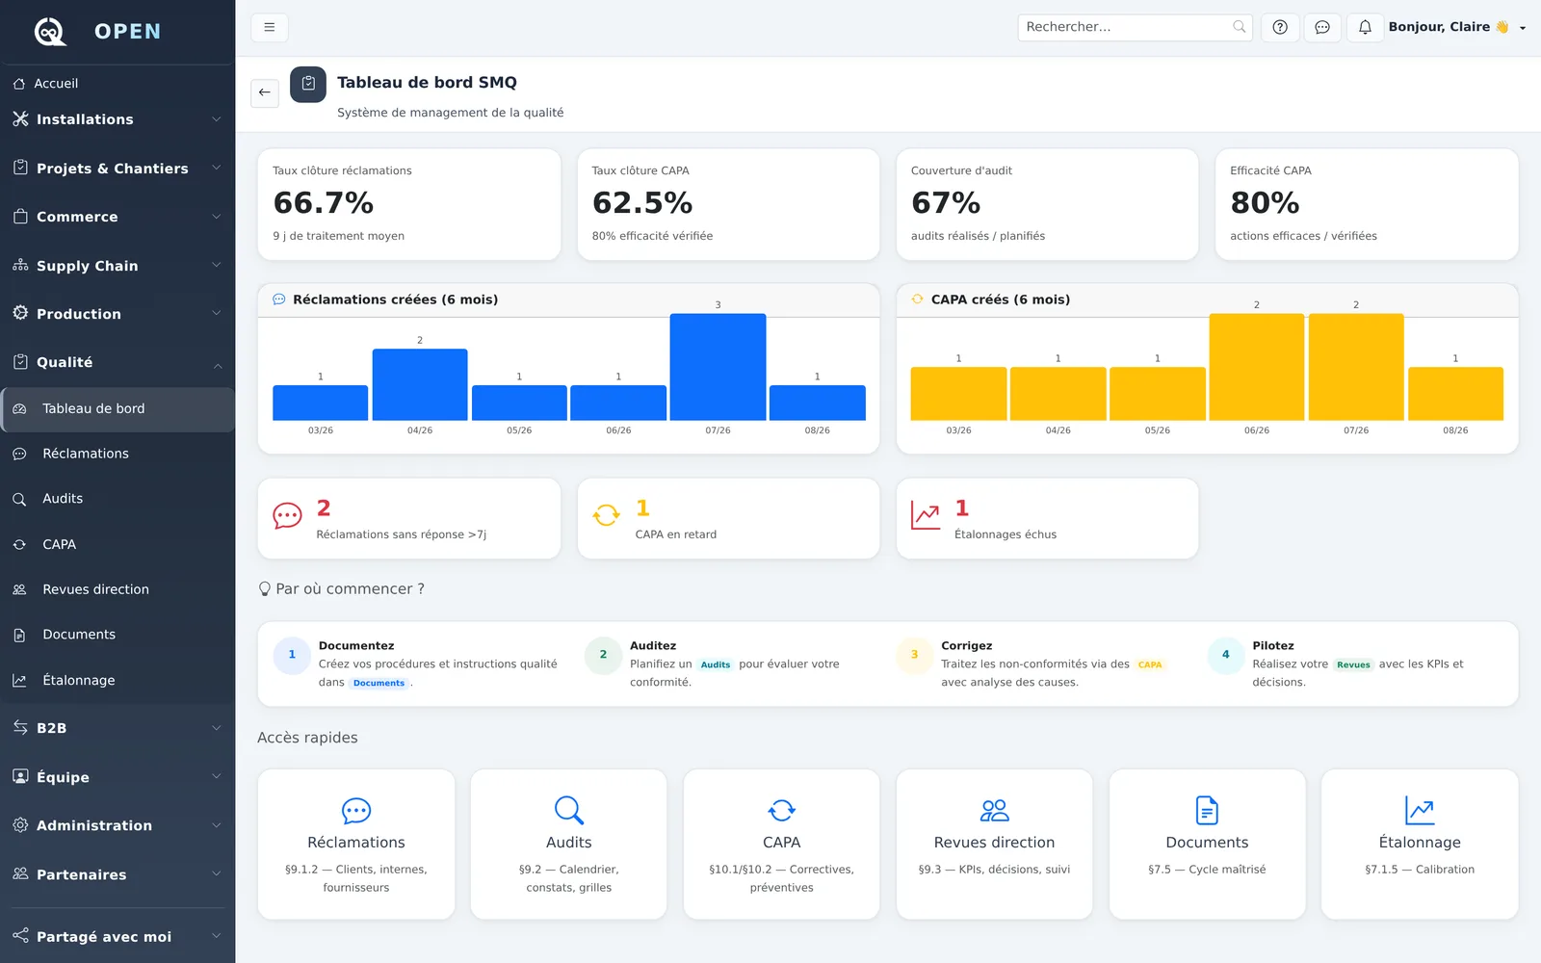Click the Administration cog icon
Viewport: 1541px width, 963px height.
pos(20,824)
